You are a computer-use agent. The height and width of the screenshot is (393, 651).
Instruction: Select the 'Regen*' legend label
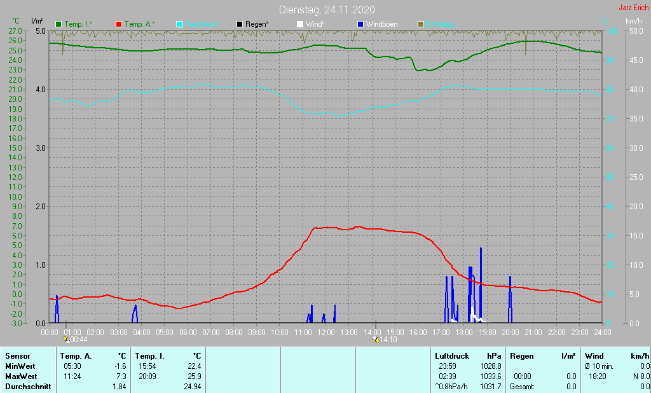click(x=257, y=25)
